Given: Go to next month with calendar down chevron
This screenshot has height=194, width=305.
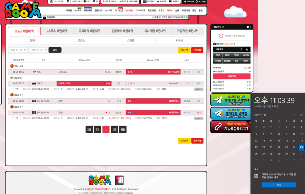Looking at the screenshot, I should (x=301, y=115).
